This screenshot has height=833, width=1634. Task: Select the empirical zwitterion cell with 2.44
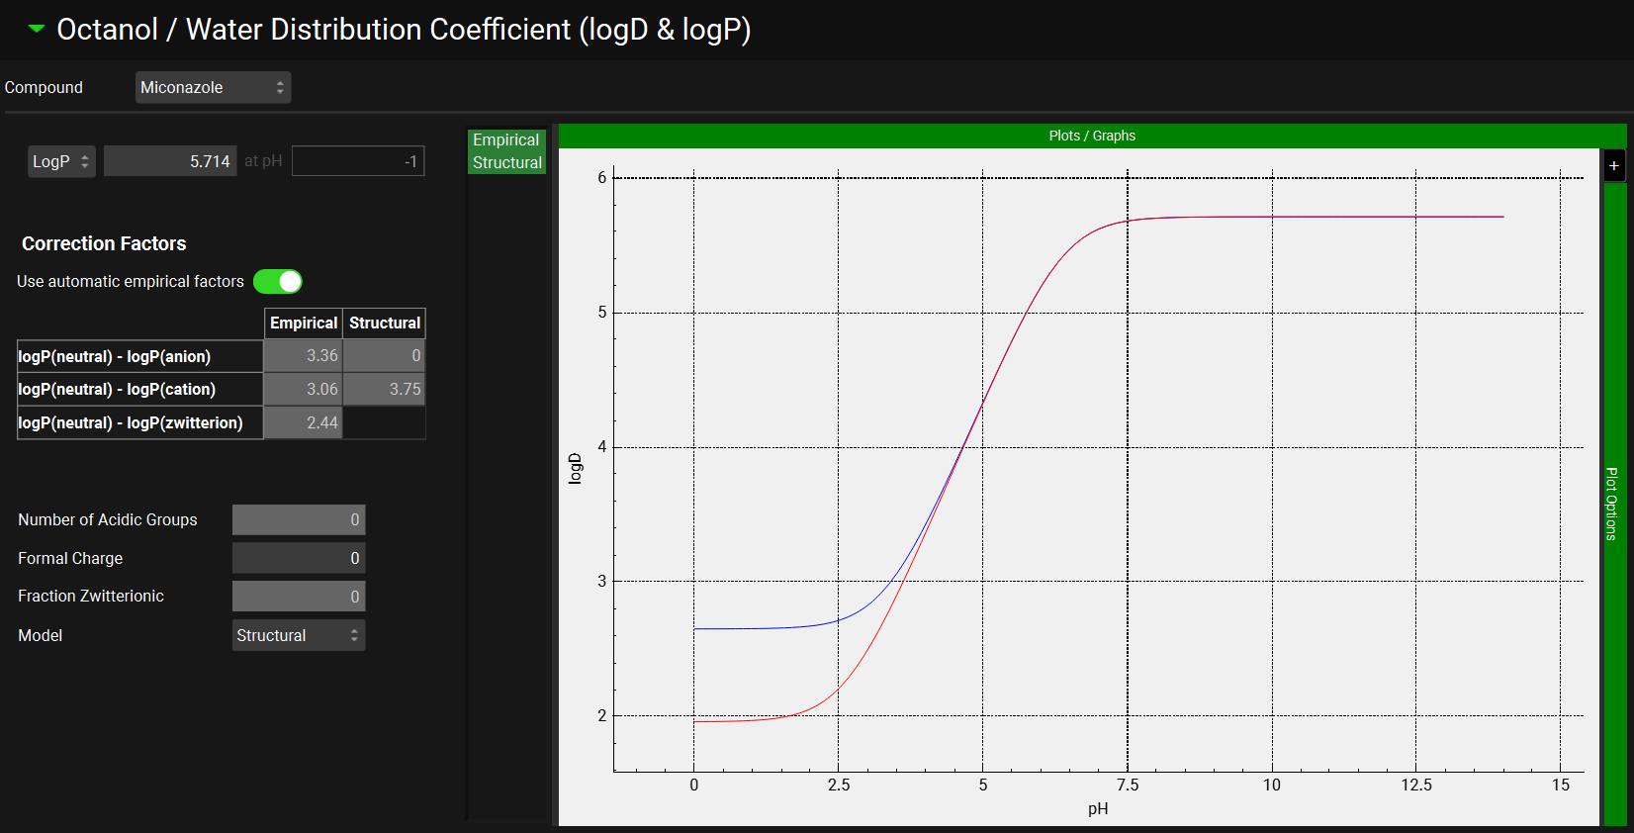[x=304, y=422]
